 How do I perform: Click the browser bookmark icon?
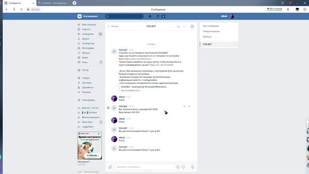point(288,10)
